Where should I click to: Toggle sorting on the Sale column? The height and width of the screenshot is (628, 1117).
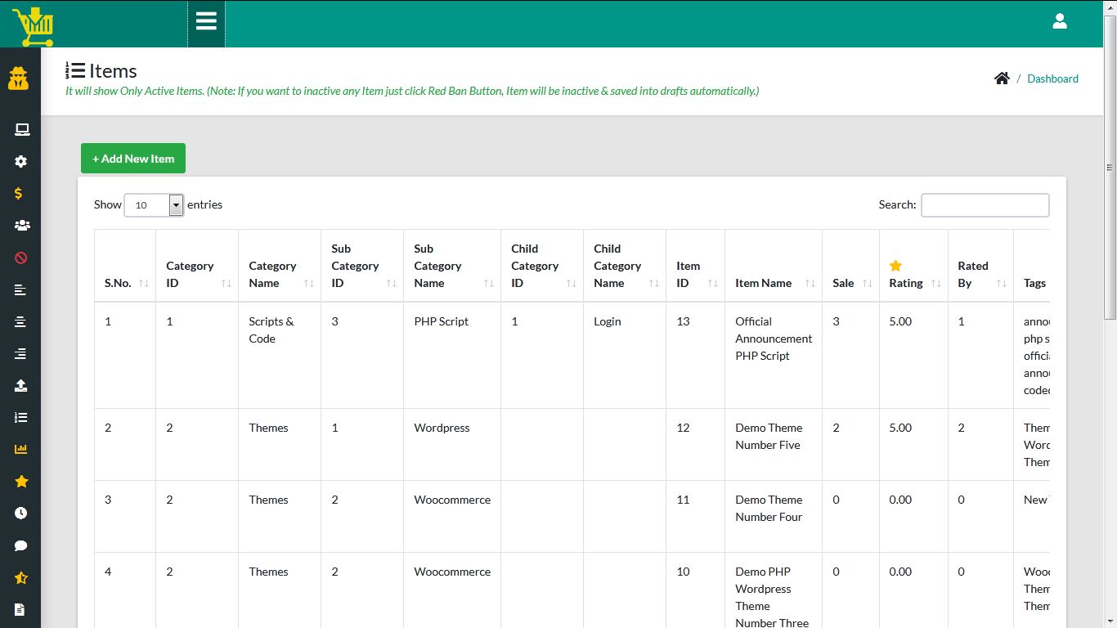[x=841, y=282]
